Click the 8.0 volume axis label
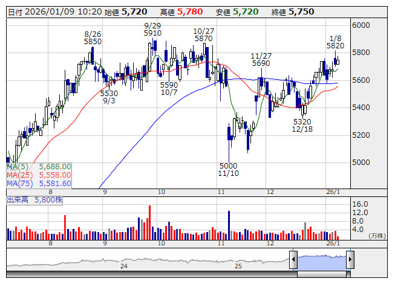Viewport: 395px width, 284px height. point(357,221)
